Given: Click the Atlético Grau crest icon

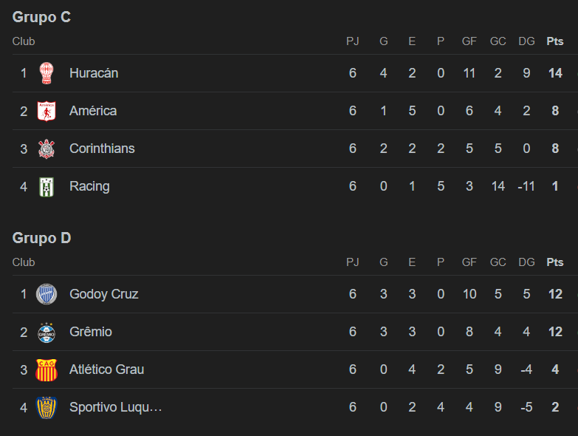Looking at the screenshot, I should tap(47, 370).
